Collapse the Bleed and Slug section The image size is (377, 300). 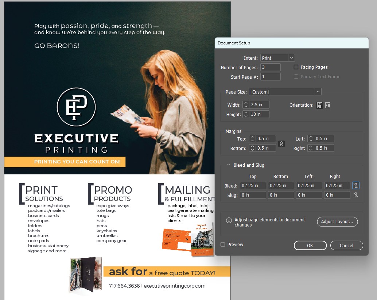(x=229, y=165)
